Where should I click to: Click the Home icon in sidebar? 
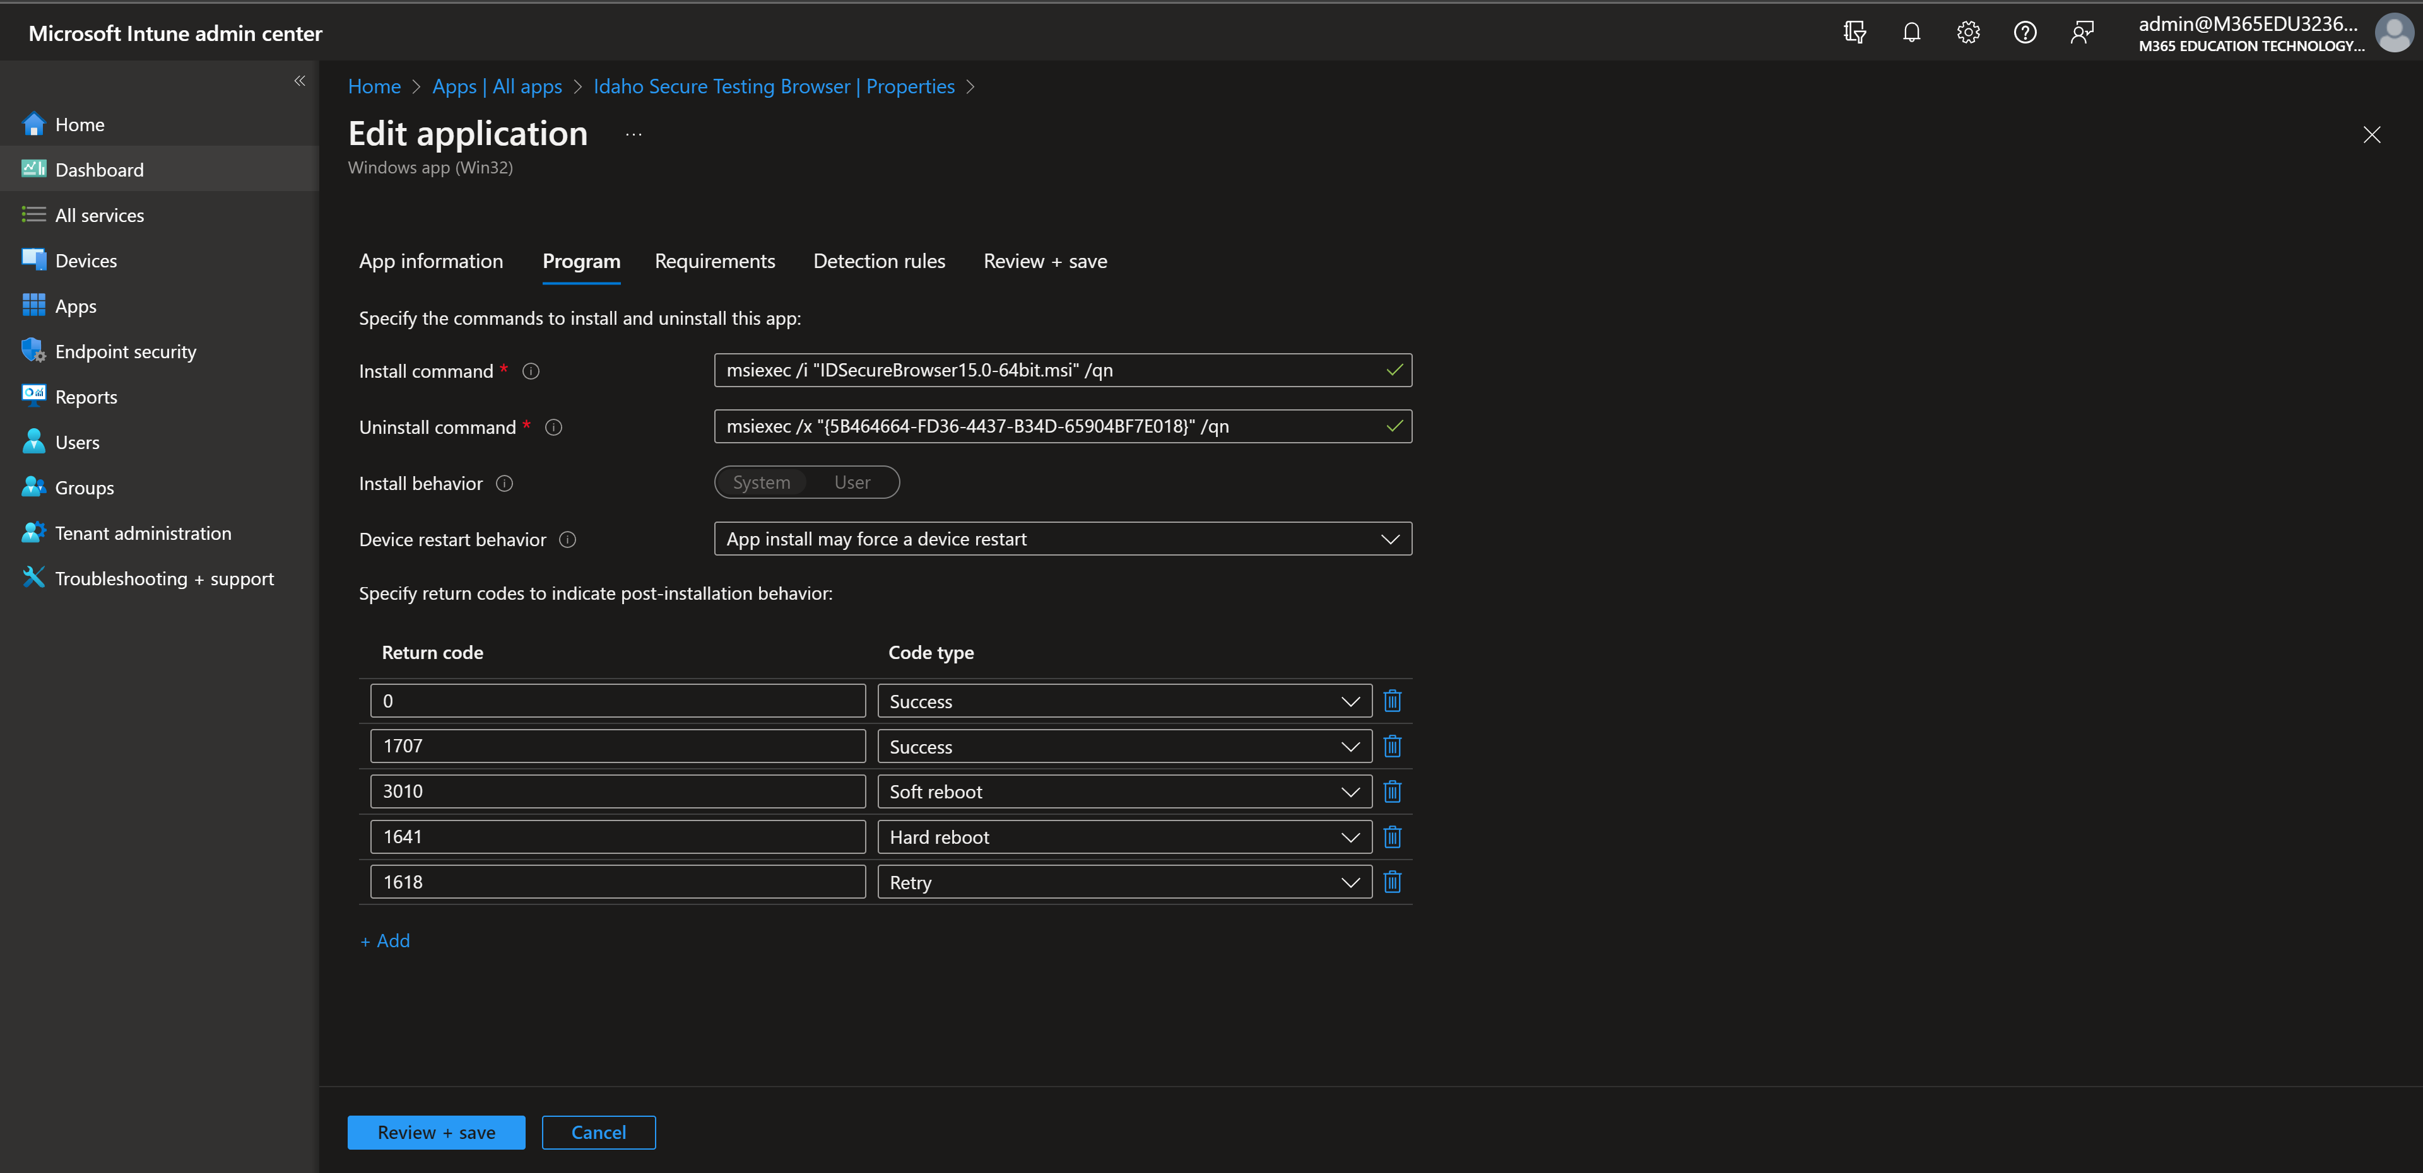(34, 124)
